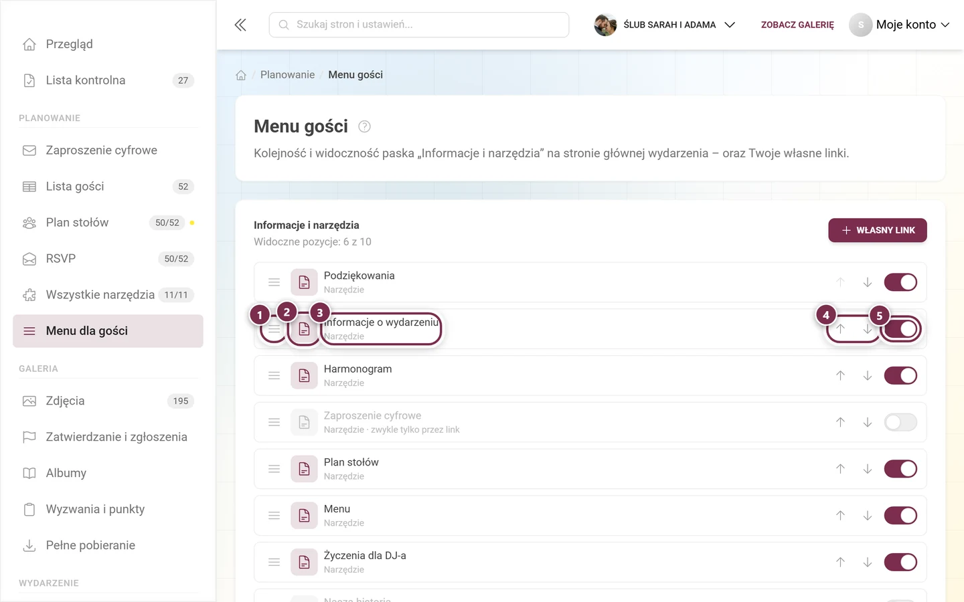Toggle visibility of Plan stołów row
Viewport: 964px width, 602px height.
pos(900,469)
